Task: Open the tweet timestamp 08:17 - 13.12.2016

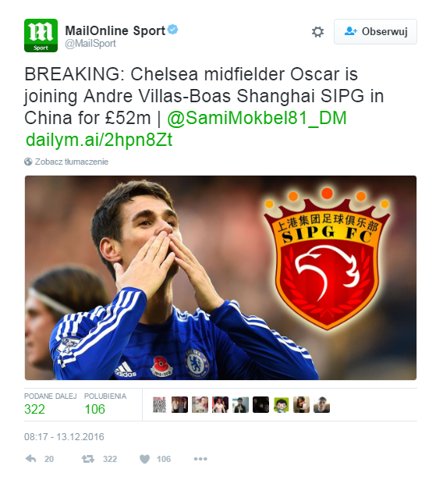Action: click(x=64, y=437)
